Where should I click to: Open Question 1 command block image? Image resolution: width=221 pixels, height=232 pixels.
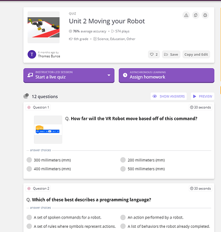click(48, 129)
